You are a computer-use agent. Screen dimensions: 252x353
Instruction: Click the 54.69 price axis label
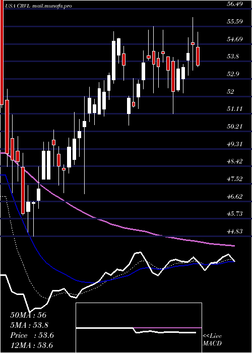coord(235,39)
